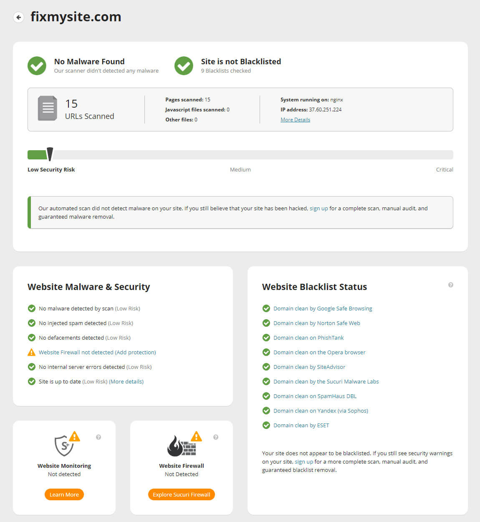This screenshot has width=480, height=522.
Task: Open Domain clean by Norton Safe Web
Action: (x=316, y=323)
